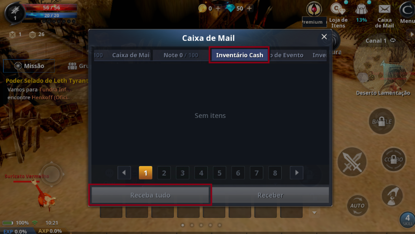415x234 pixels.
Task: Expand the quick slot bar down arrow
Action: [314, 213]
